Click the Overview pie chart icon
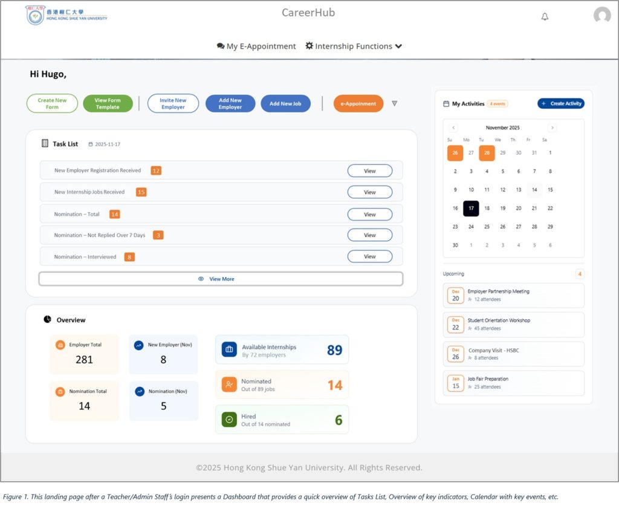 (x=48, y=320)
